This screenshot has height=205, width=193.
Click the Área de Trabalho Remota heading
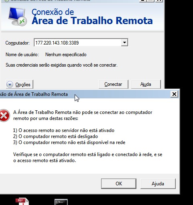92,21
